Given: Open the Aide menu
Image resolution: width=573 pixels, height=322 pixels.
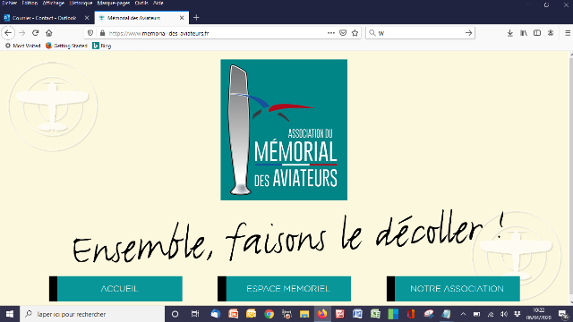Looking at the screenshot, I should pos(158,3).
